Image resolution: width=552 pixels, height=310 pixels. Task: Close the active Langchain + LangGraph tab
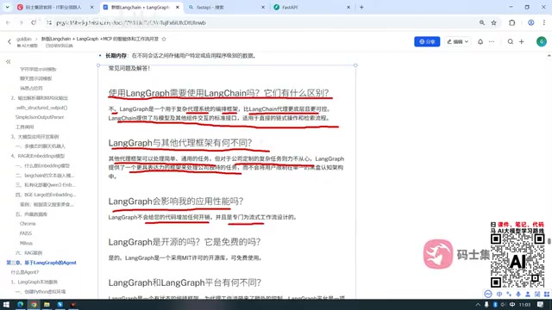178,7
